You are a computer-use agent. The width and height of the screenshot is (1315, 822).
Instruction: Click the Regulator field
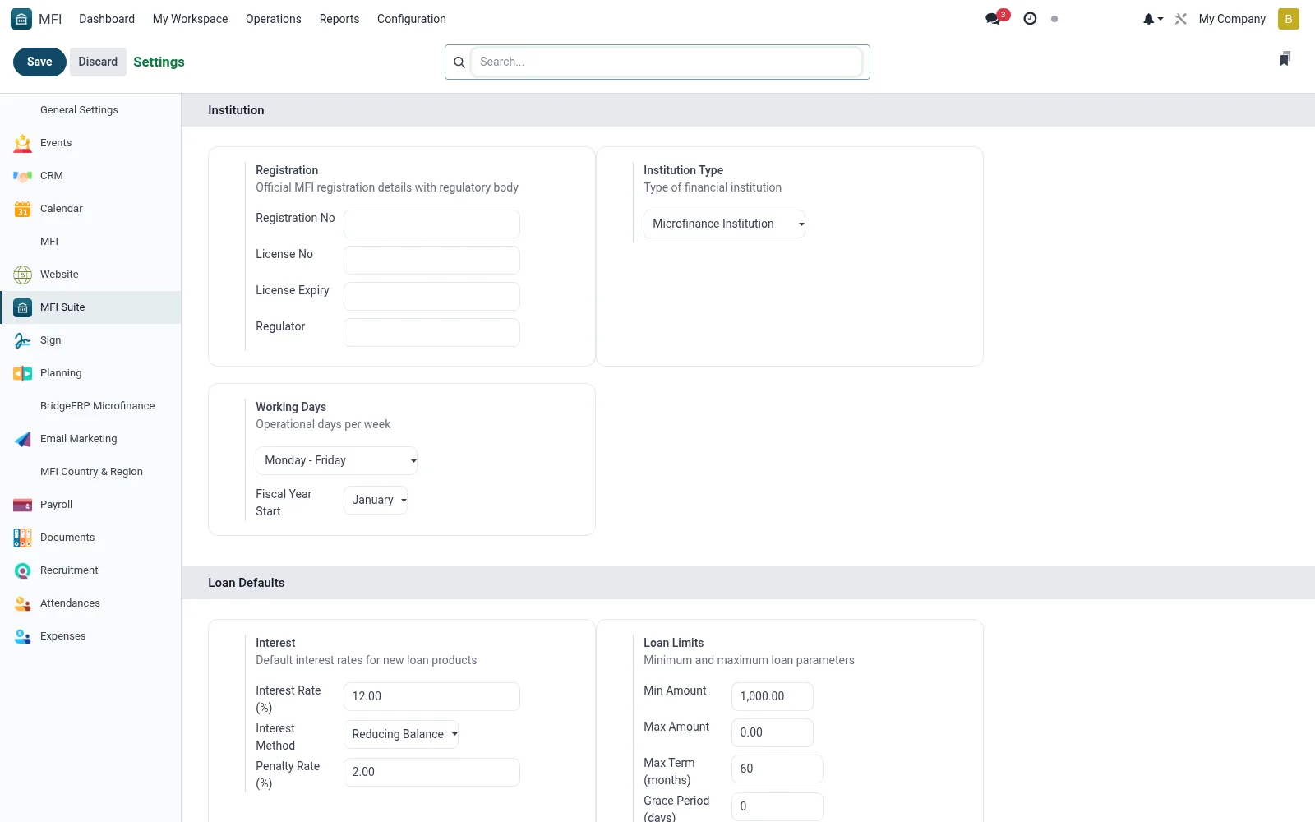pyautogui.click(x=431, y=332)
